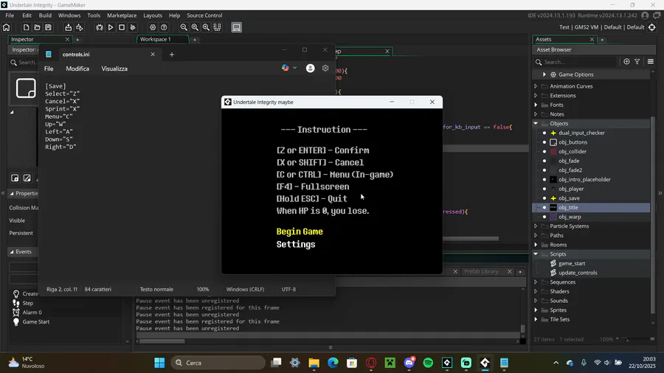
Task: Open the help question mark icon
Action: 164,27
